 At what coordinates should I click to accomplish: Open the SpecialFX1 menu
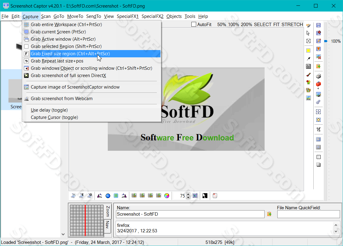click(x=127, y=16)
